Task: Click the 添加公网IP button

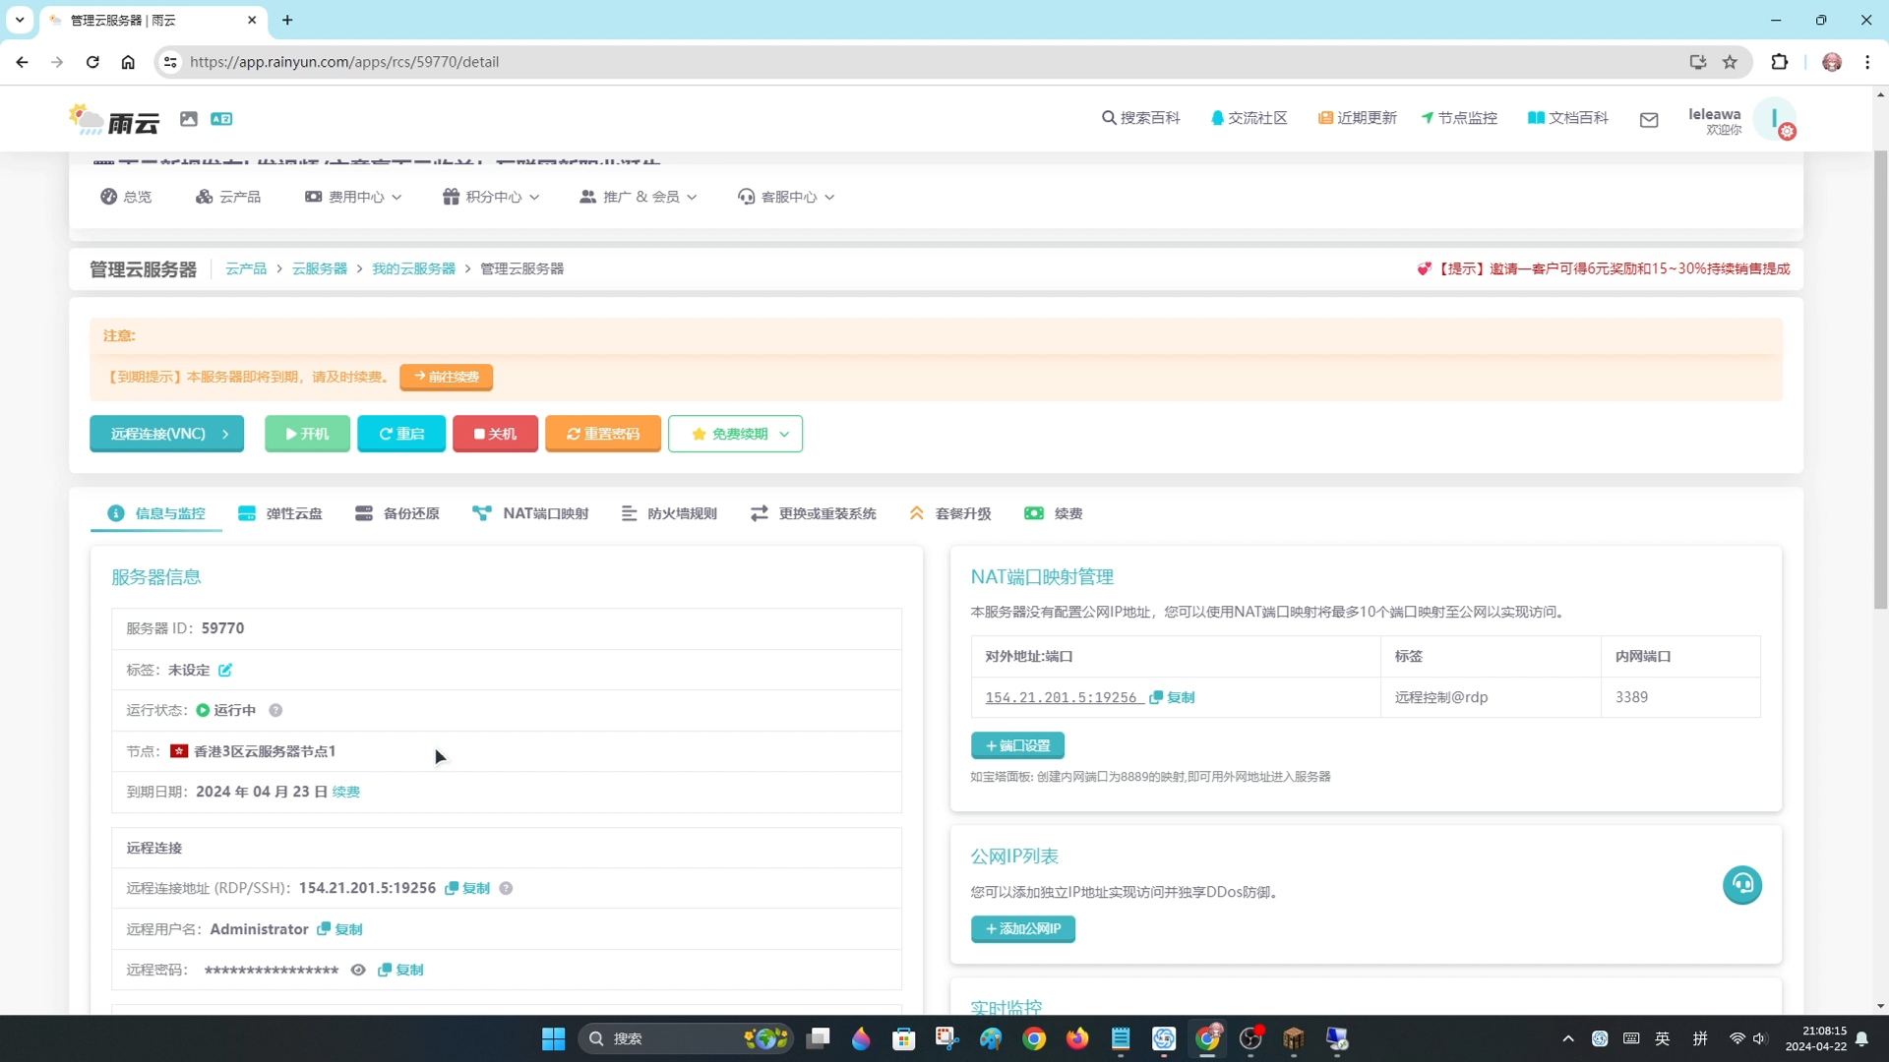Action: coord(1023,929)
